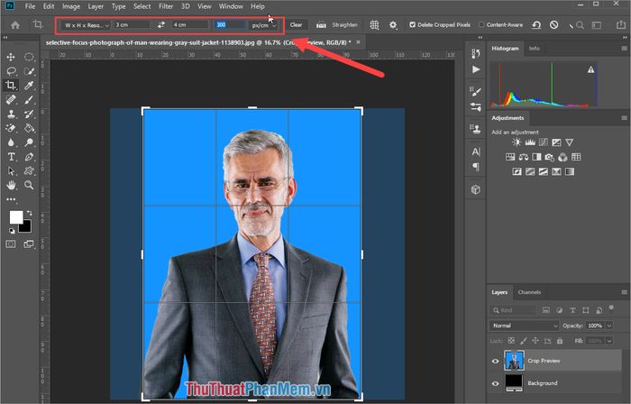Cancel the current crop operation
Viewport: 631px width, 404px height.
(x=554, y=25)
